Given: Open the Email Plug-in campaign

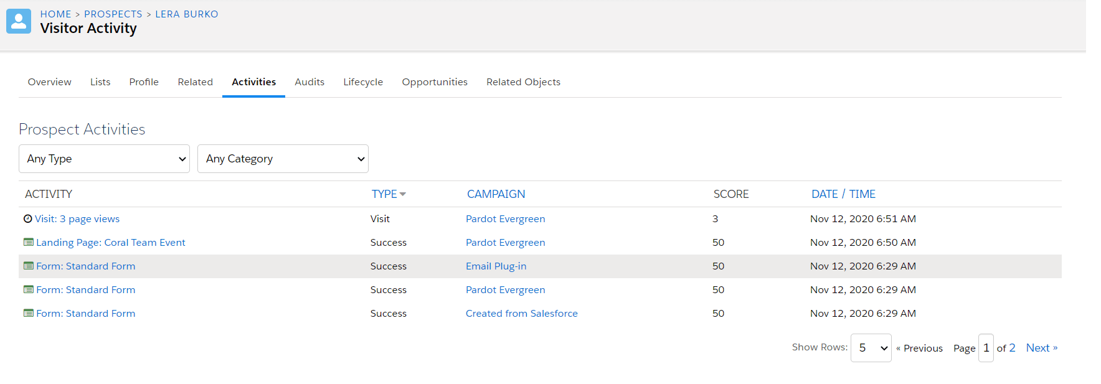Looking at the screenshot, I should [496, 266].
